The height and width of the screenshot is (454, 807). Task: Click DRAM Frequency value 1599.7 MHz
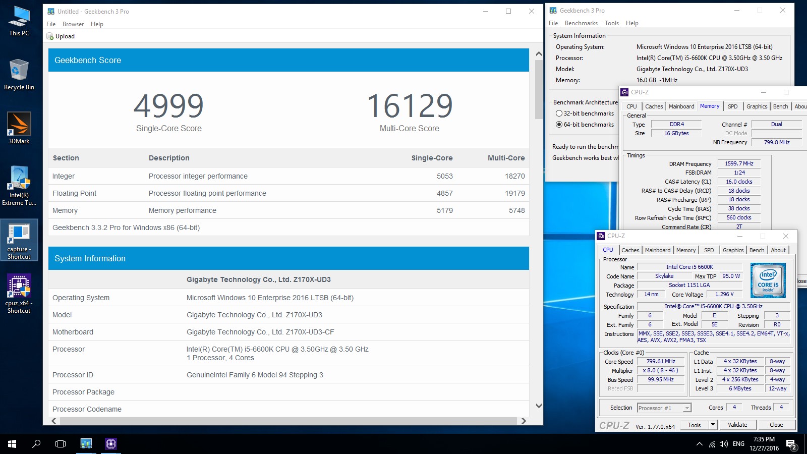739,163
